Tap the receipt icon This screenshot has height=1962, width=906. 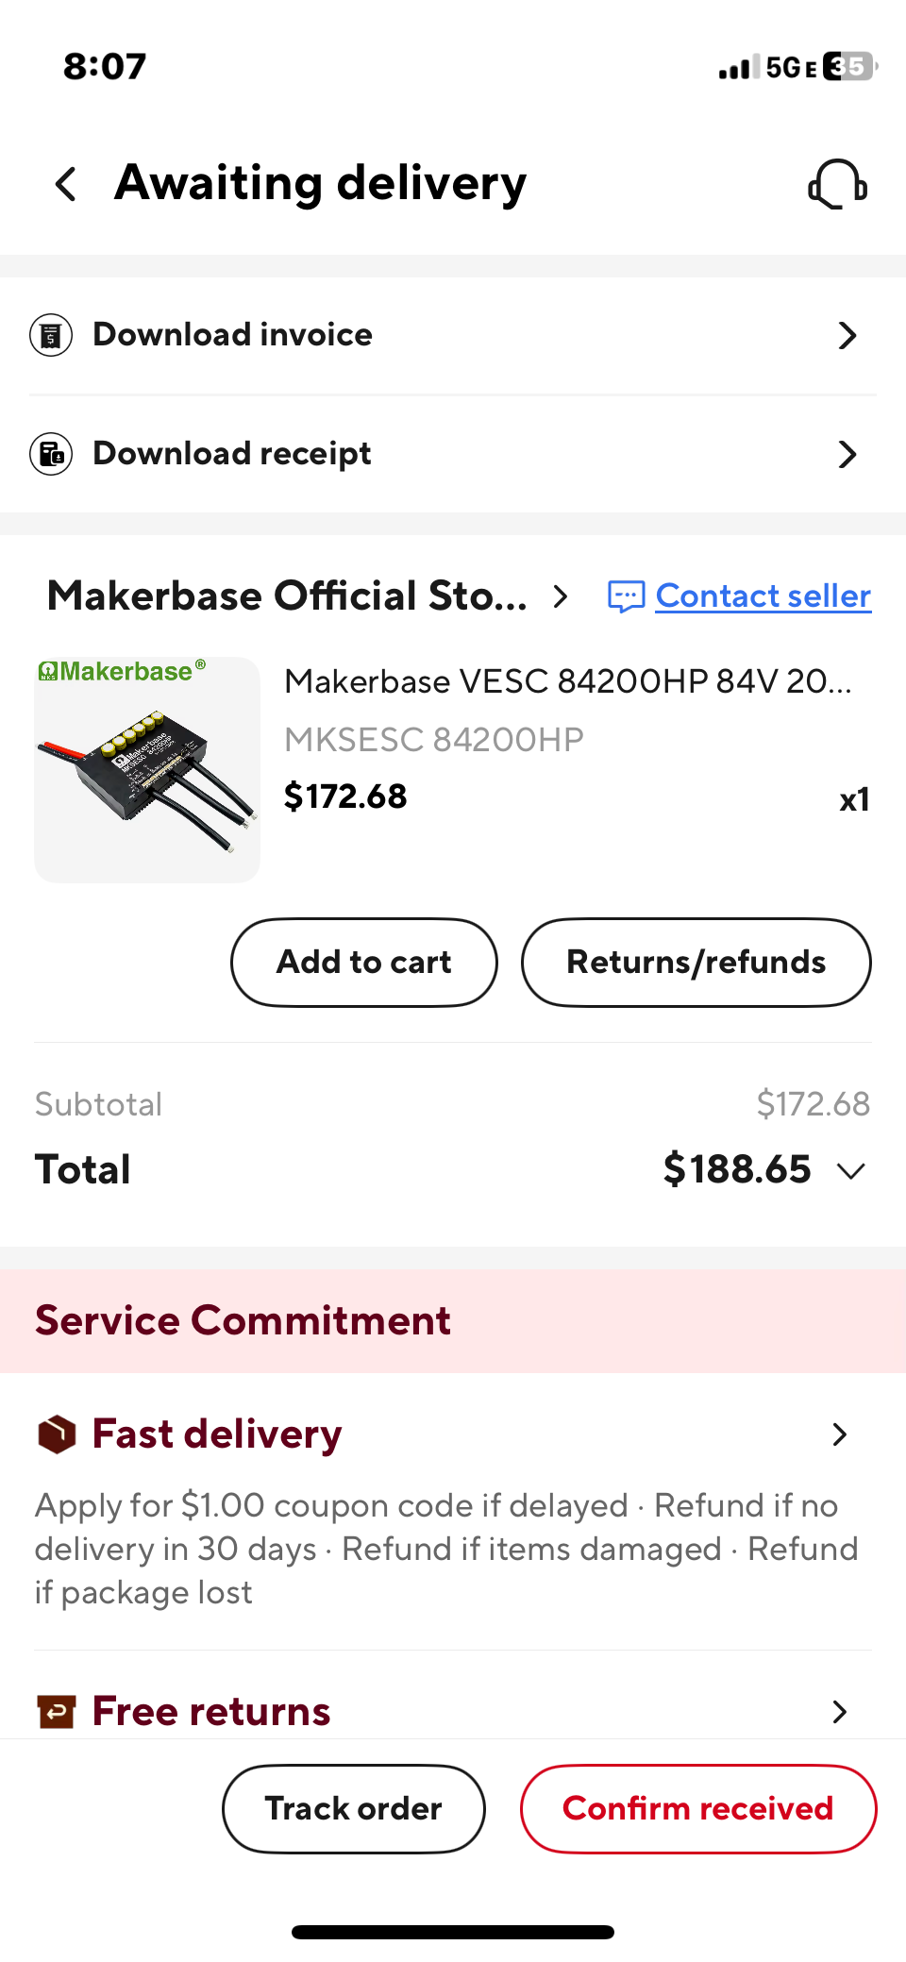point(51,454)
